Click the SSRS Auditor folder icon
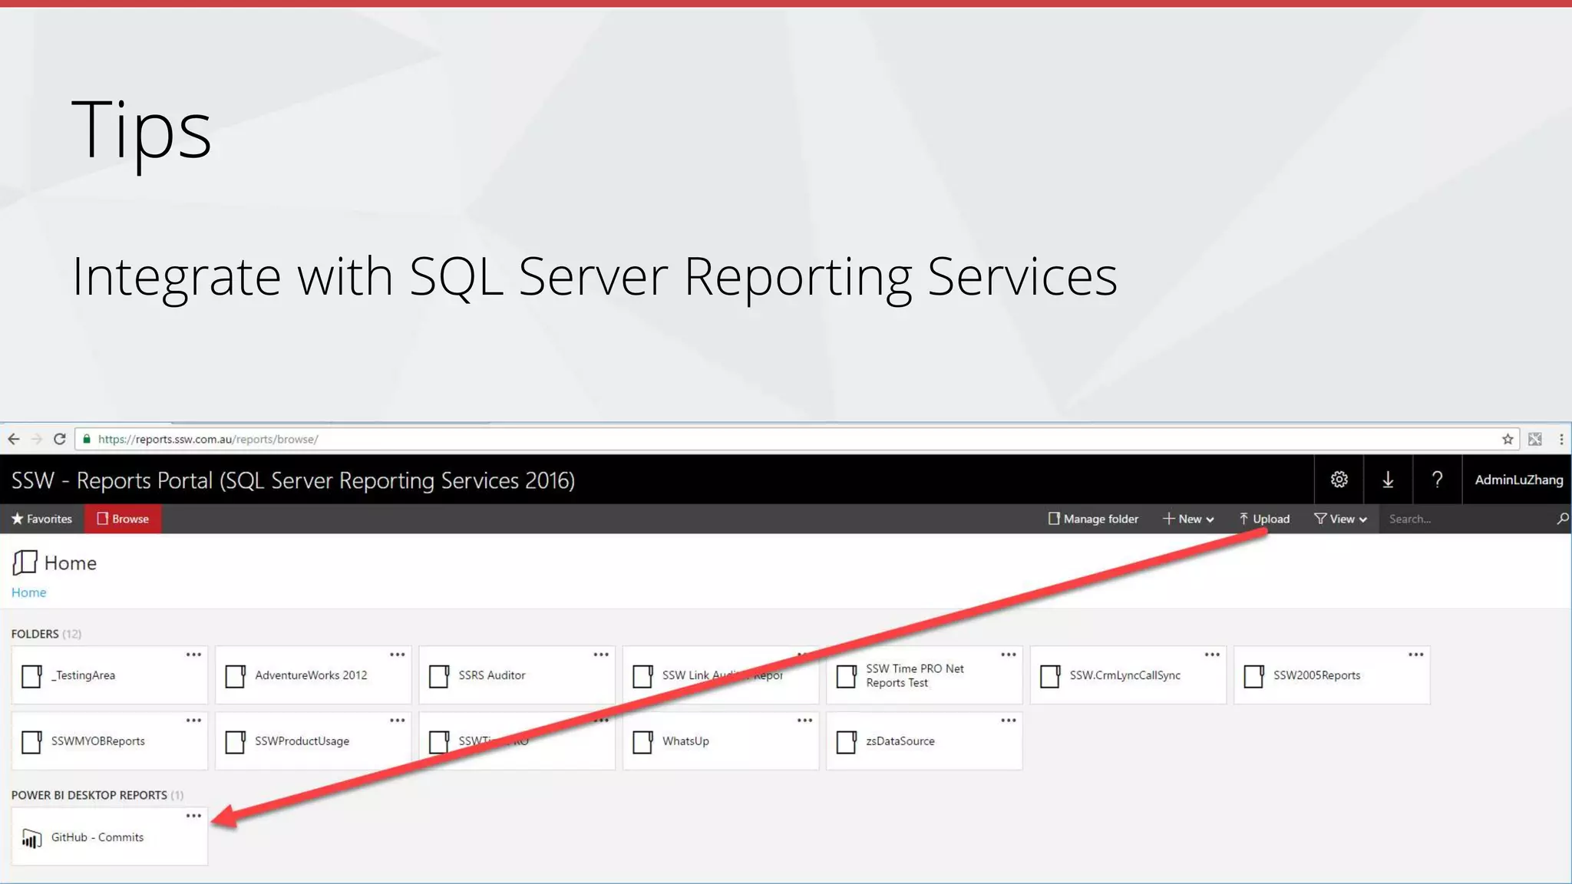Image resolution: width=1572 pixels, height=884 pixels. tap(439, 675)
